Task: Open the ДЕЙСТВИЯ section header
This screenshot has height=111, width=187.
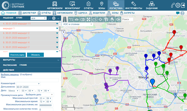Action: [9, 70]
